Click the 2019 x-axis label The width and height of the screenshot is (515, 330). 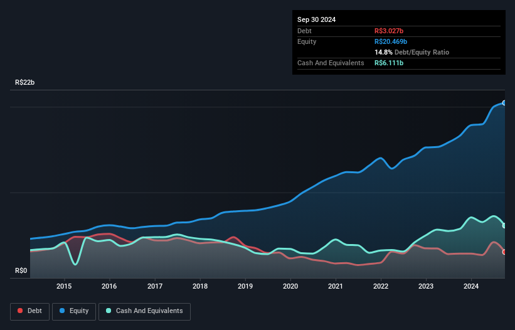245,286
